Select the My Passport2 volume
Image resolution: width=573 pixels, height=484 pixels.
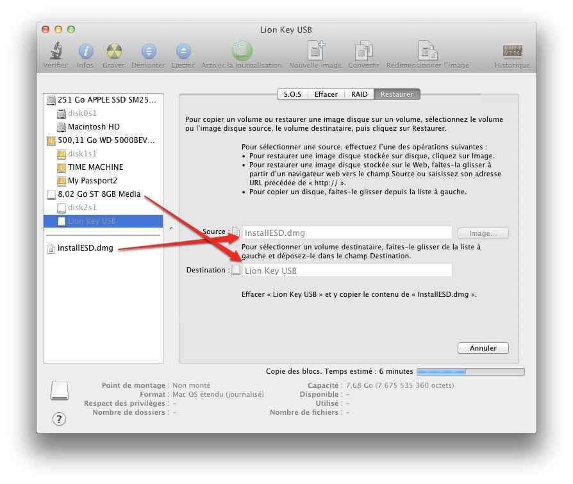[103, 181]
